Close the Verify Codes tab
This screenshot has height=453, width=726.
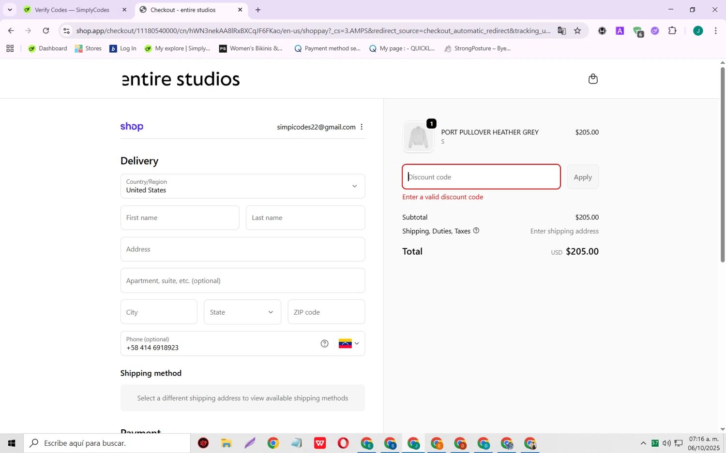(x=124, y=10)
